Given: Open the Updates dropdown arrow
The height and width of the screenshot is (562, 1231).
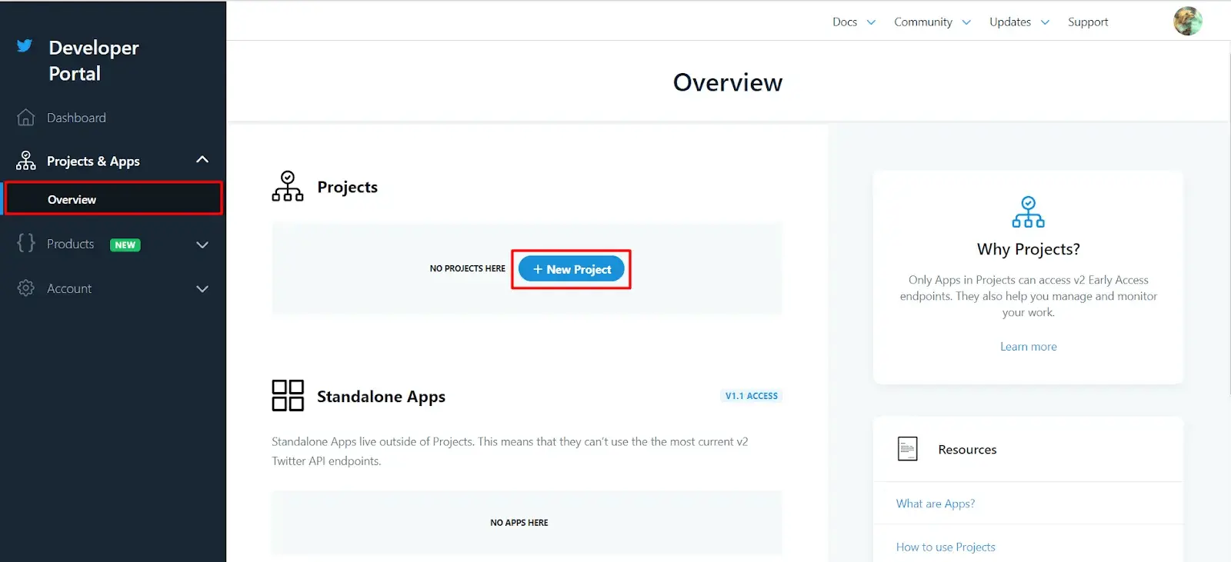Looking at the screenshot, I should click(1045, 22).
